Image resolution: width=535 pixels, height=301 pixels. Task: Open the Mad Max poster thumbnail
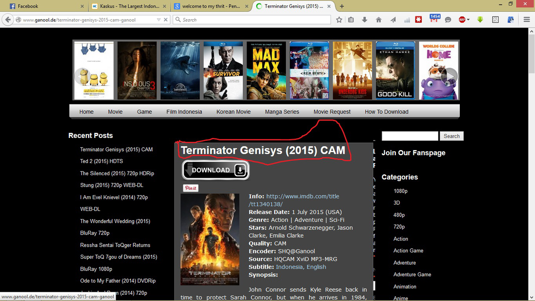[x=266, y=70]
